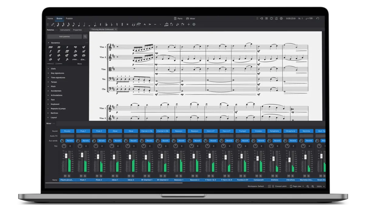Add staccato articulation dot
Viewport: 365px width, 205px height.
tap(160, 24)
